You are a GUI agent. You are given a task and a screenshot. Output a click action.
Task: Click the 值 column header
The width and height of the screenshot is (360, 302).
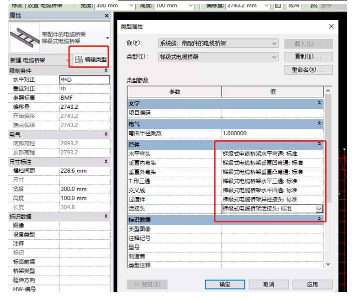point(273,92)
